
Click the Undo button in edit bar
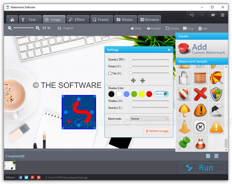click(136, 29)
